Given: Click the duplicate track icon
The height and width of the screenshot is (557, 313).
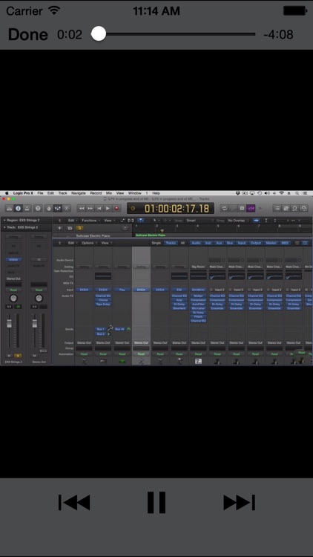Looking at the screenshot, I should click(70, 228).
